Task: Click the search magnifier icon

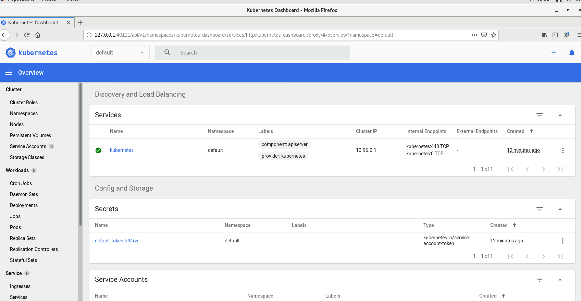Action: click(x=167, y=52)
